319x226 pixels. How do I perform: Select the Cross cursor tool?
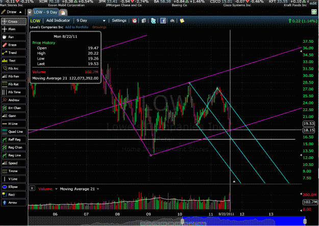pos(14,21)
